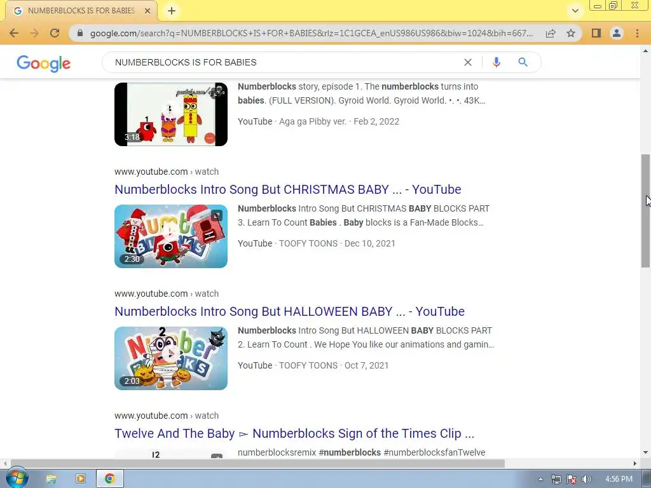
Task: Play the 3:18 Numberblocks story video thumbnail
Action: pyautogui.click(x=171, y=114)
